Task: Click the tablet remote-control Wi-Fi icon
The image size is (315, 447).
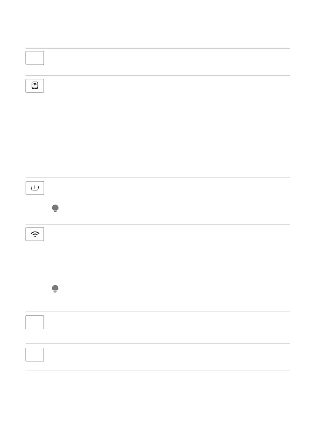Action: tap(35, 86)
